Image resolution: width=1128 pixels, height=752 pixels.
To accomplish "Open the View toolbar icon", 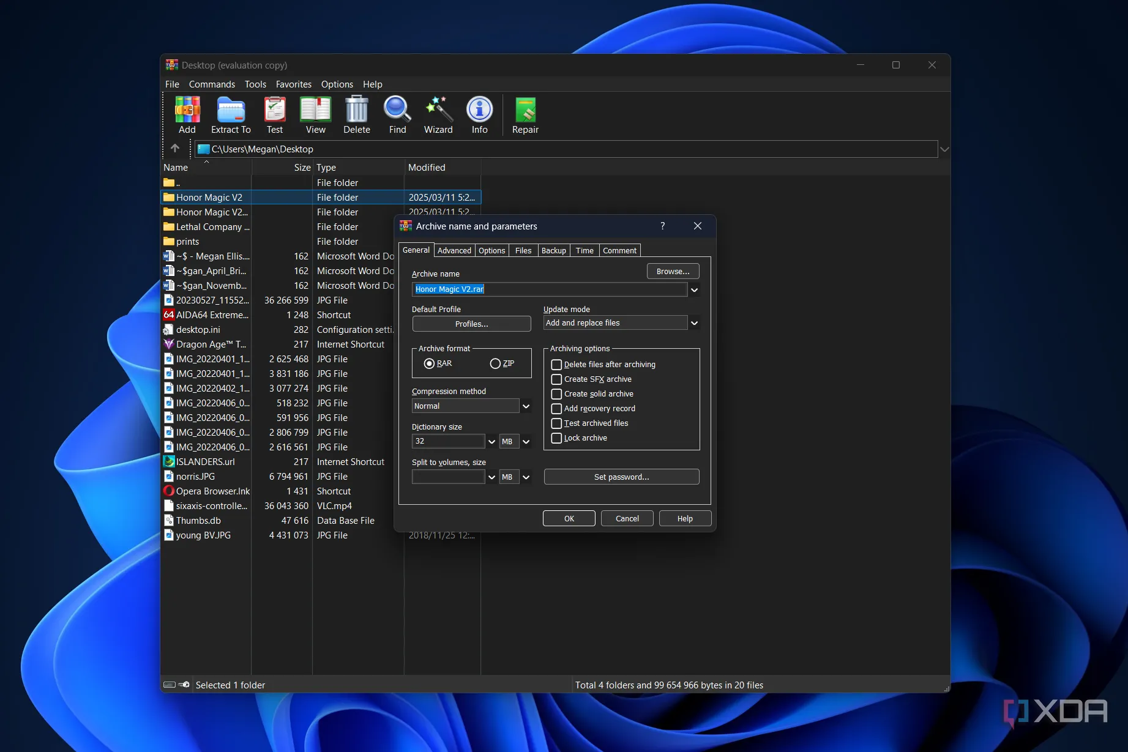I will pos(315,115).
